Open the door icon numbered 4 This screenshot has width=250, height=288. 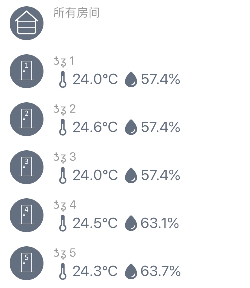click(x=27, y=215)
